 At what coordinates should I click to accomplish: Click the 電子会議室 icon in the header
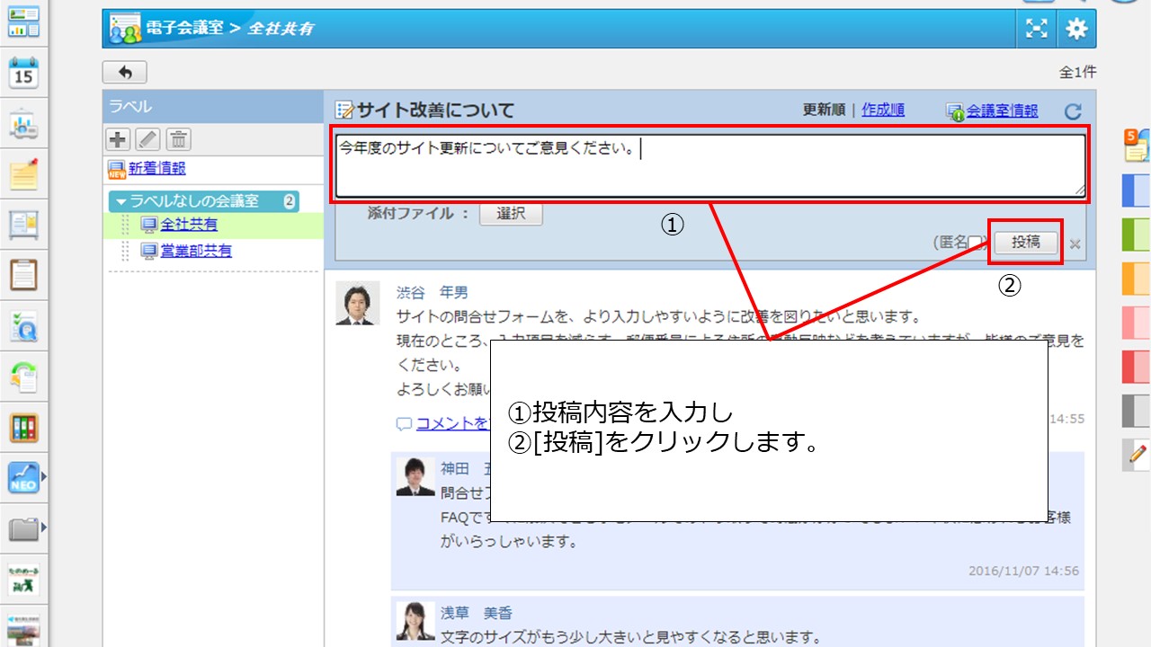tap(125, 29)
